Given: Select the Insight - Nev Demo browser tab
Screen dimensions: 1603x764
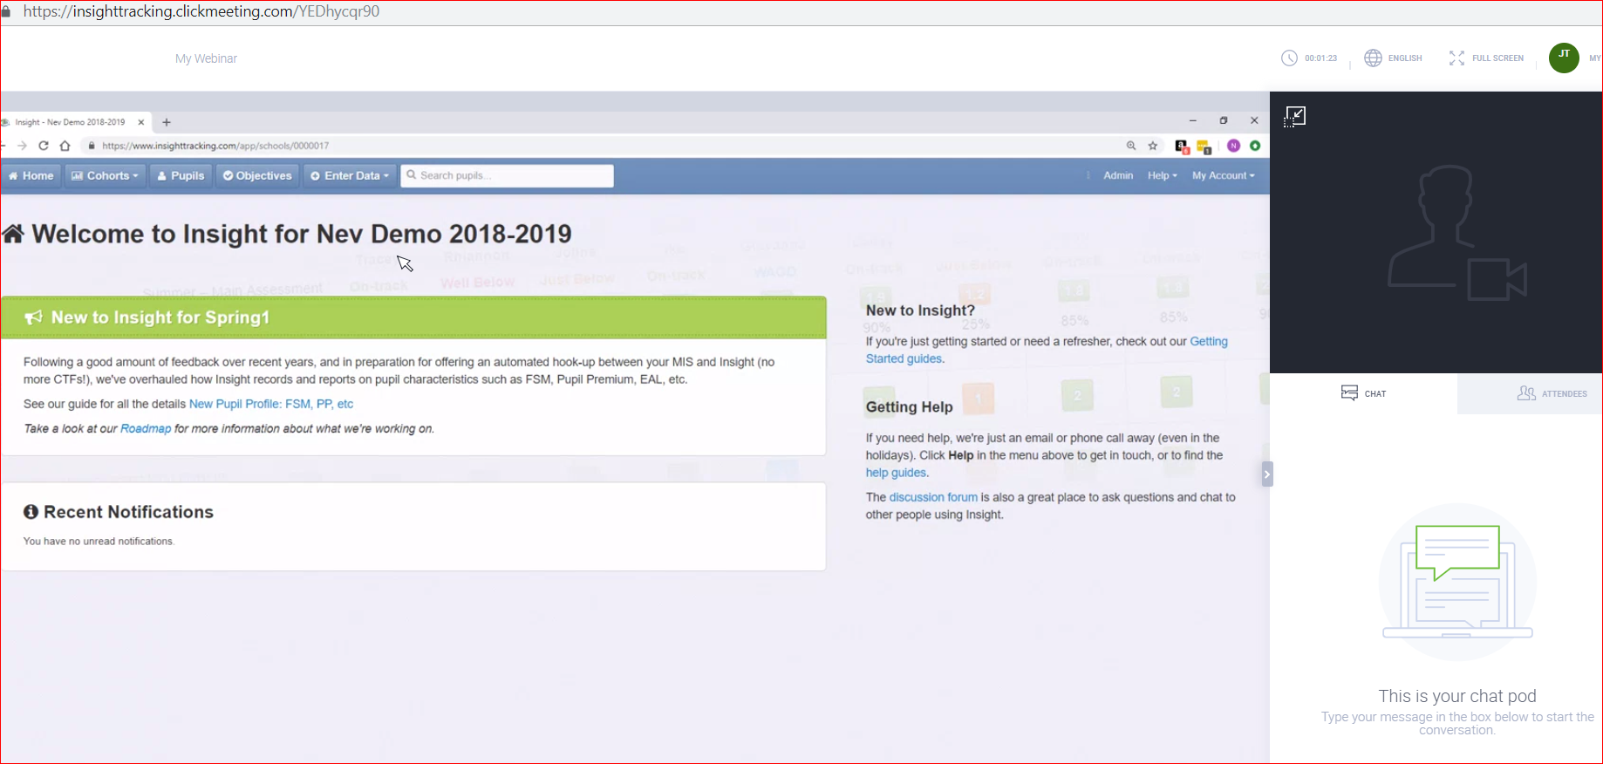Looking at the screenshot, I should tap(70, 122).
